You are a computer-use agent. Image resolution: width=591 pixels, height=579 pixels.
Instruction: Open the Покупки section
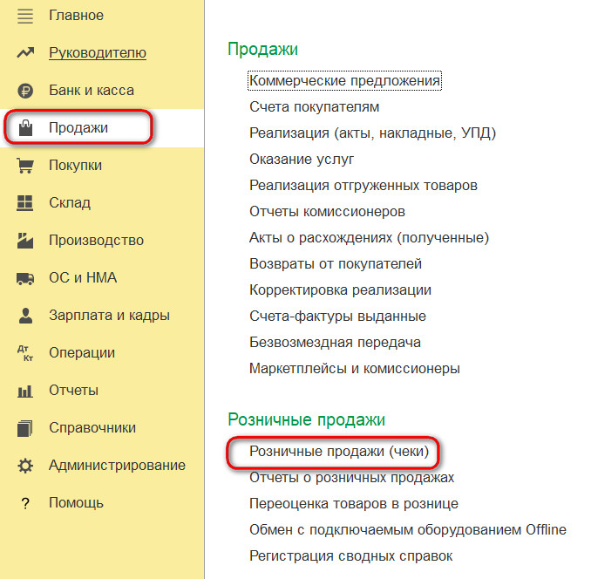[75, 166]
